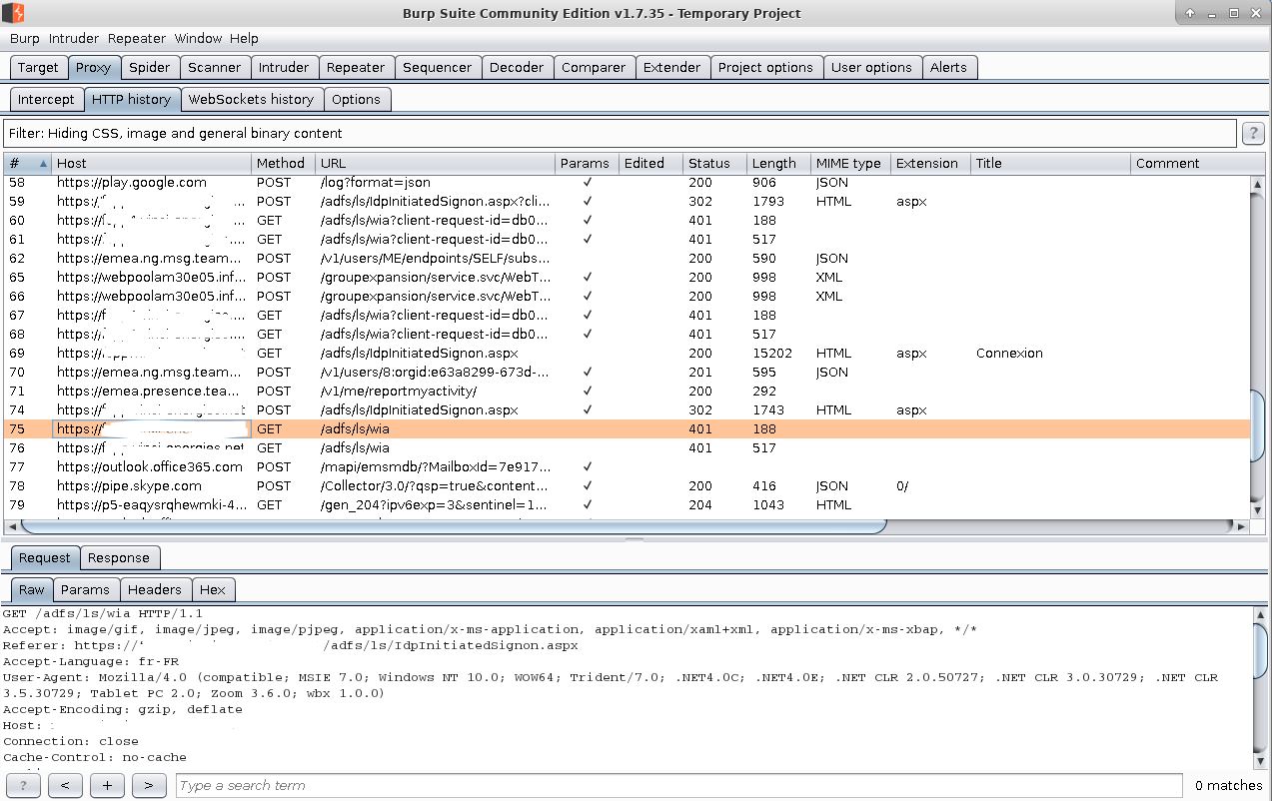Open the Burp menu
Screen dimensions: 1272x801
pyautogui.click(x=25, y=38)
